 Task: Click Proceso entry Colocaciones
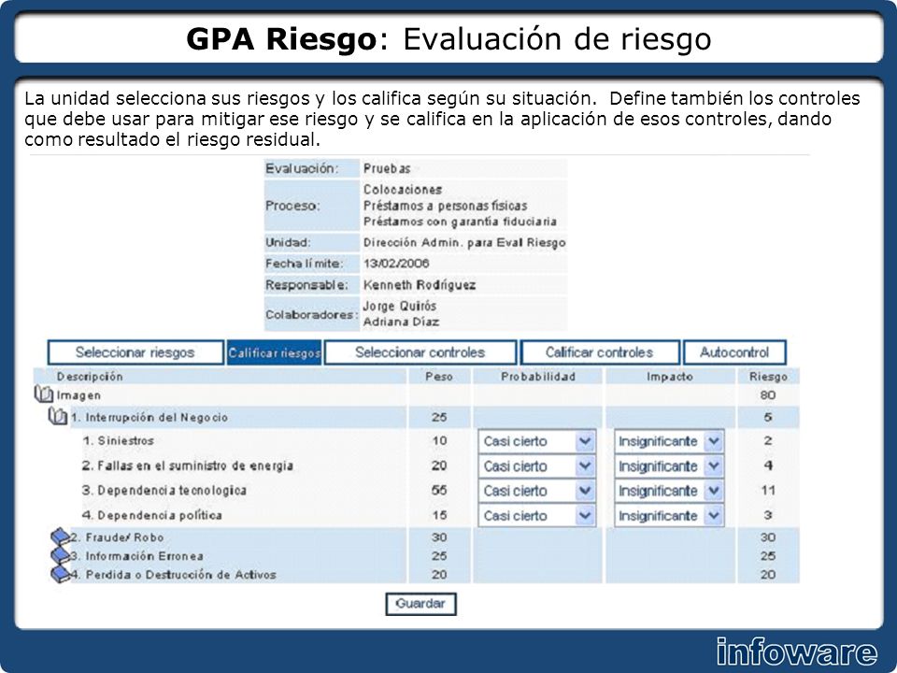[x=403, y=190]
